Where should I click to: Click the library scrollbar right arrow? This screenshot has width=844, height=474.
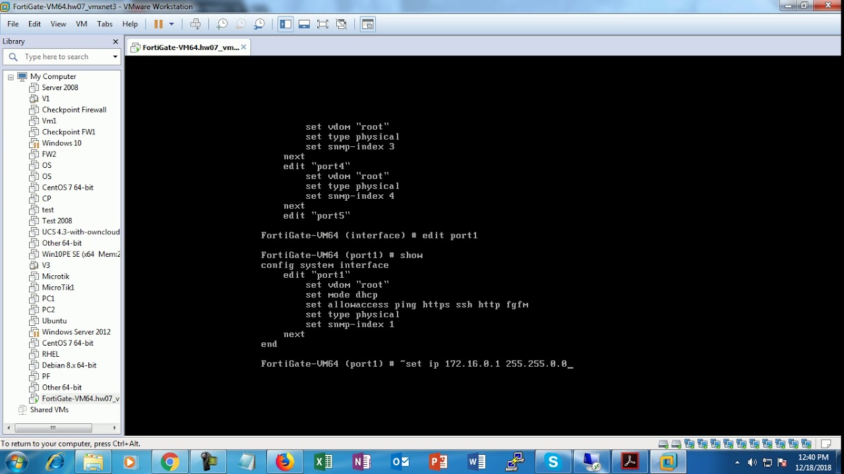coord(114,428)
